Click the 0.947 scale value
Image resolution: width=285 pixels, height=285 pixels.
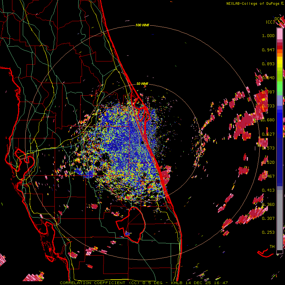(x=268, y=50)
